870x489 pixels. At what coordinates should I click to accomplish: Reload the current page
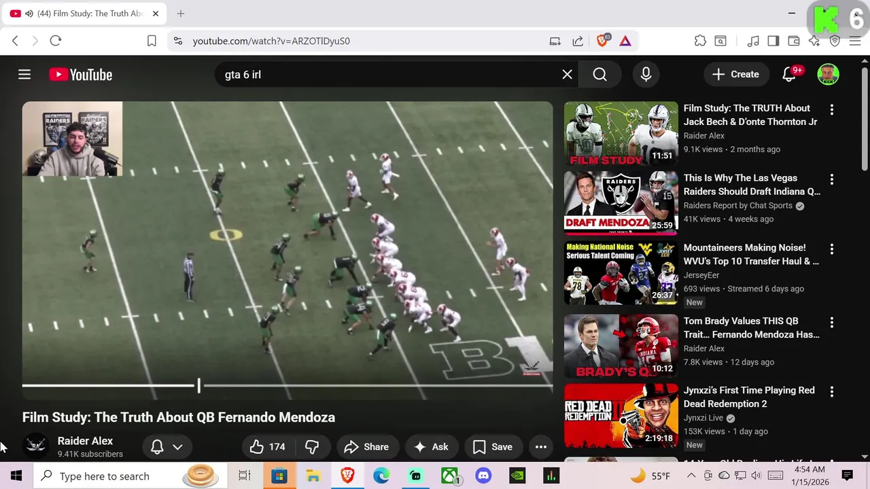[x=56, y=41]
